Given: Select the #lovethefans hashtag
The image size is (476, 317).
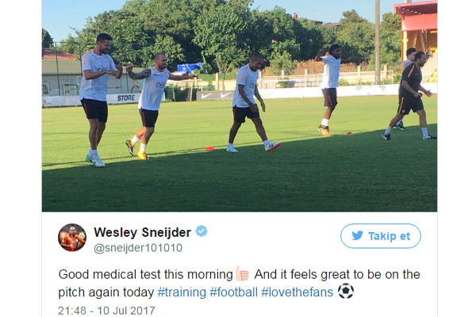Looking at the screenshot, I should point(297,292).
